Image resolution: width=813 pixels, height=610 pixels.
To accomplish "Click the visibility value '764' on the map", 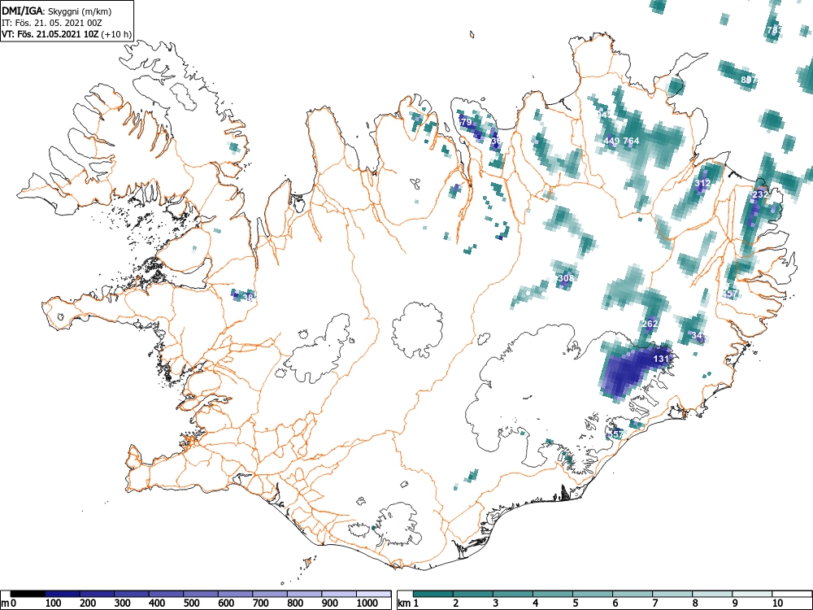I will pos(631,141).
